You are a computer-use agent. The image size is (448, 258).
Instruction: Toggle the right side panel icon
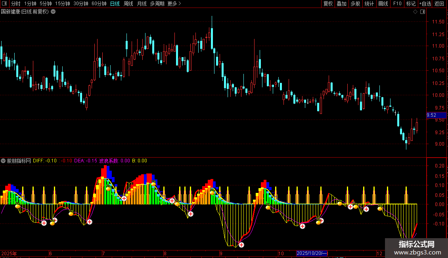click(423, 12)
